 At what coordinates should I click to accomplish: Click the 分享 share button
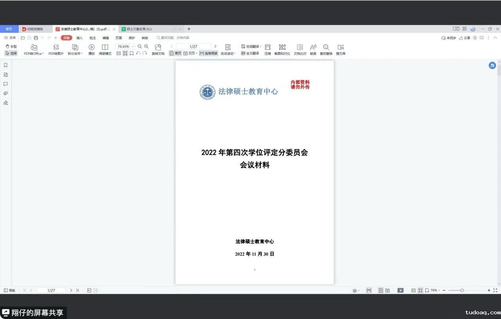pos(465,38)
